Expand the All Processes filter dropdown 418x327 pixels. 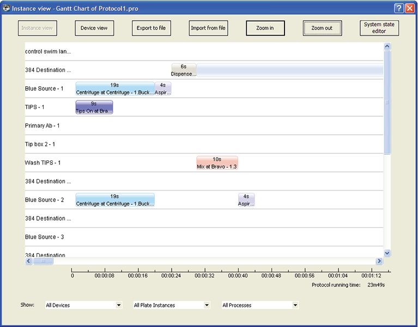(x=295, y=305)
